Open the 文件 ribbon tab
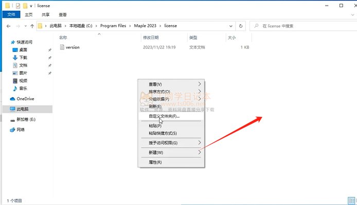 pyautogui.click(x=11, y=14)
